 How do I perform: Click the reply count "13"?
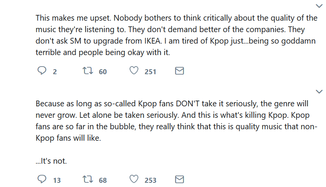coord(57,180)
